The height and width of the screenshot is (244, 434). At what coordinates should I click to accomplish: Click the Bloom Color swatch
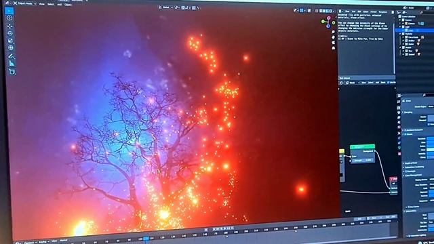coord(431,150)
